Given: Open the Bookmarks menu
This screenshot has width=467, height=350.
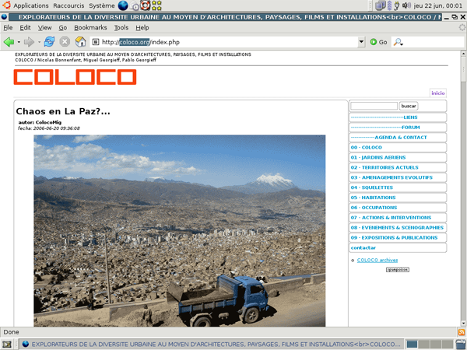Looking at the screenshot, I should click(90, 27).
